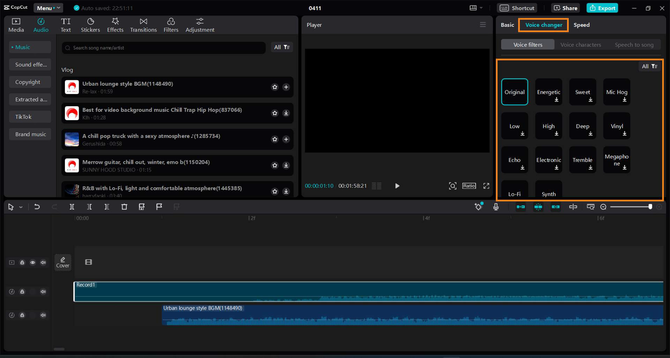This screenshot has height=358, width=670.
Task: Click the Share button
Action: tap(565, 8)
